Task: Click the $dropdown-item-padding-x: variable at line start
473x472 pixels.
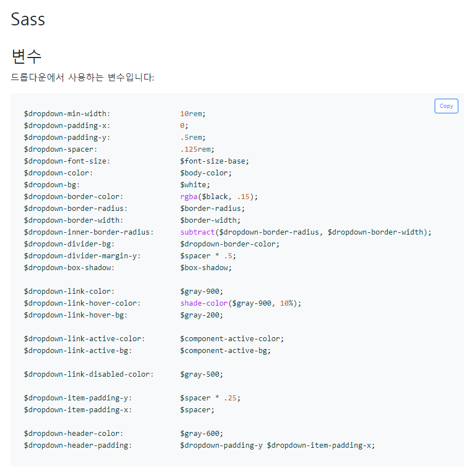Action: [x=78, y=409]
